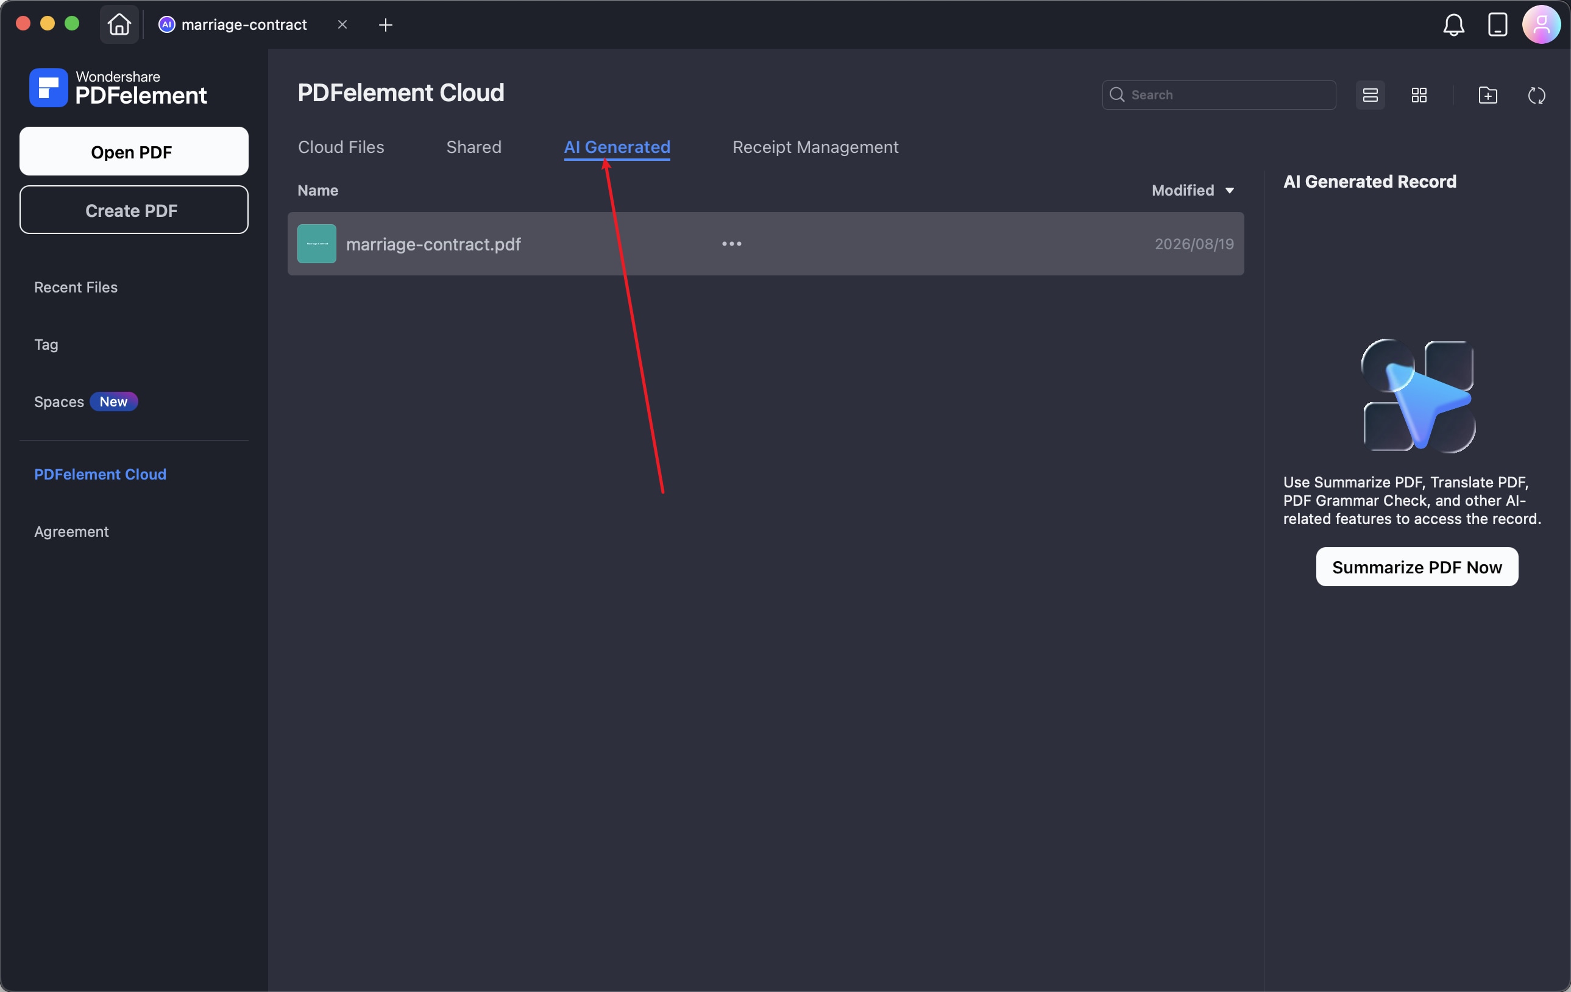Open the notifications bell

tap(1453, 25)
